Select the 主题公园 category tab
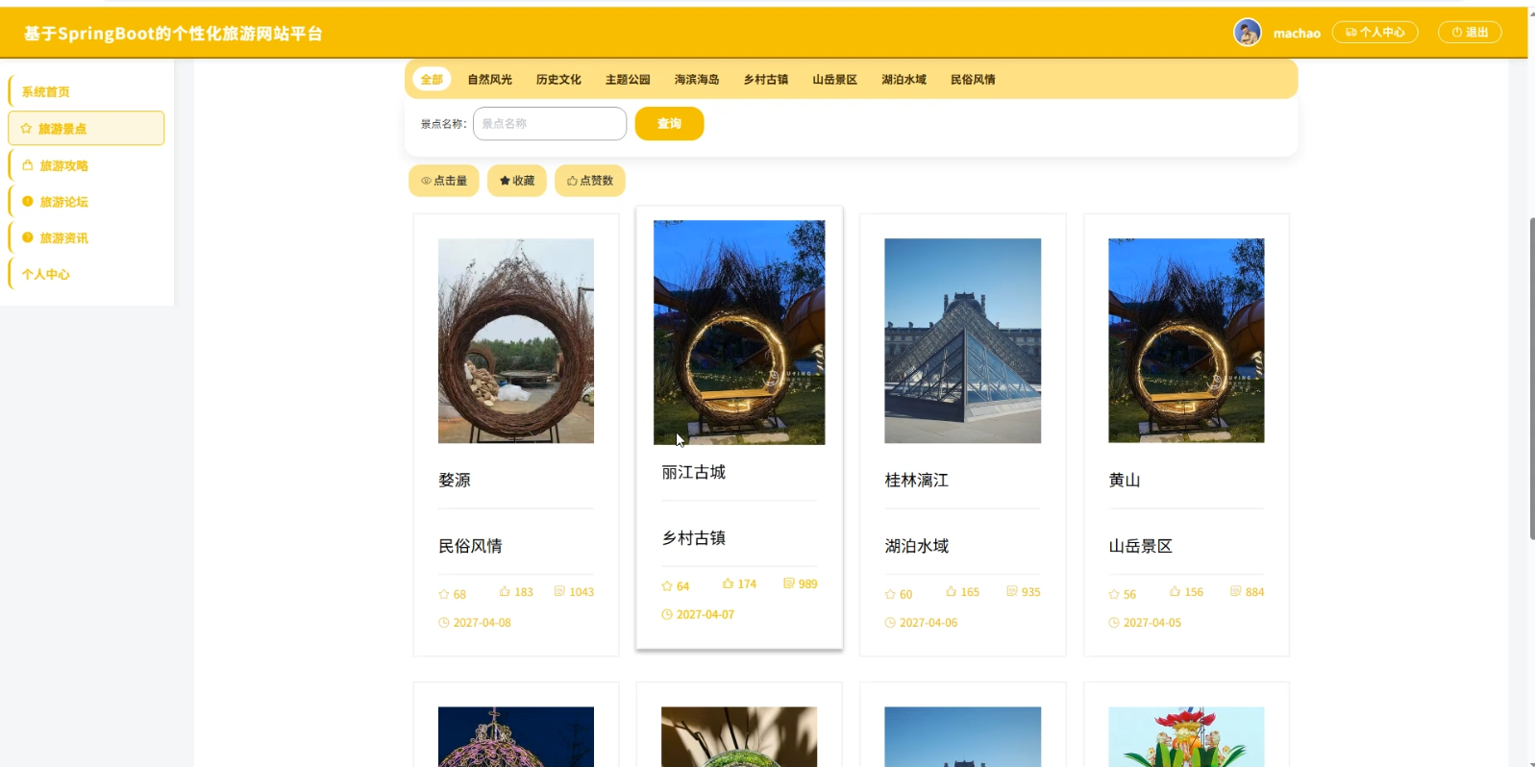Viewport: 1535px width, 767px height. point(628,80)
